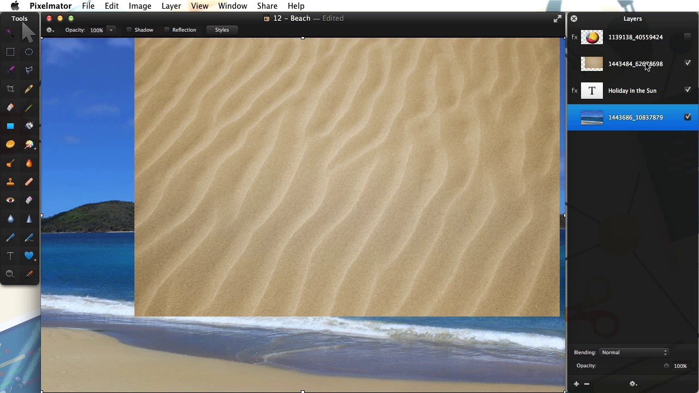Select the orange Sponge tool
The height and width of the screenshot is (393, 699).
pos(10,145)
